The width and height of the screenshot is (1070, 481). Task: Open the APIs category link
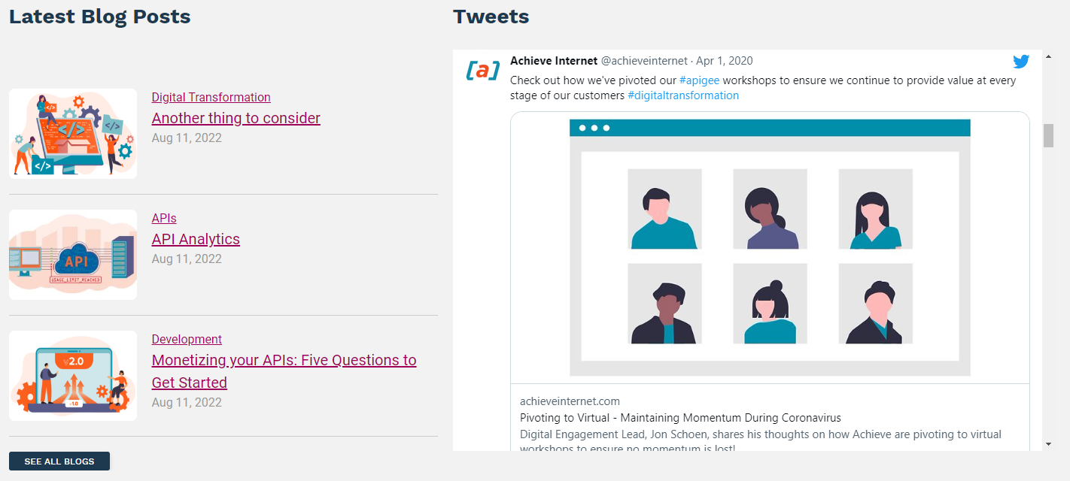click(x=164, y=218)
